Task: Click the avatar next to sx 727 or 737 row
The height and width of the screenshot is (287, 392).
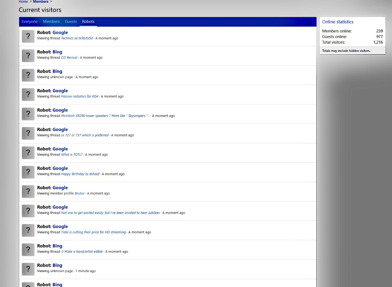Action: coord(28,133)
